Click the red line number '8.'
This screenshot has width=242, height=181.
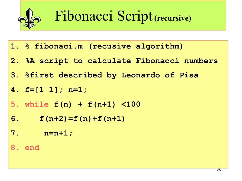click(x=15, y=148)
